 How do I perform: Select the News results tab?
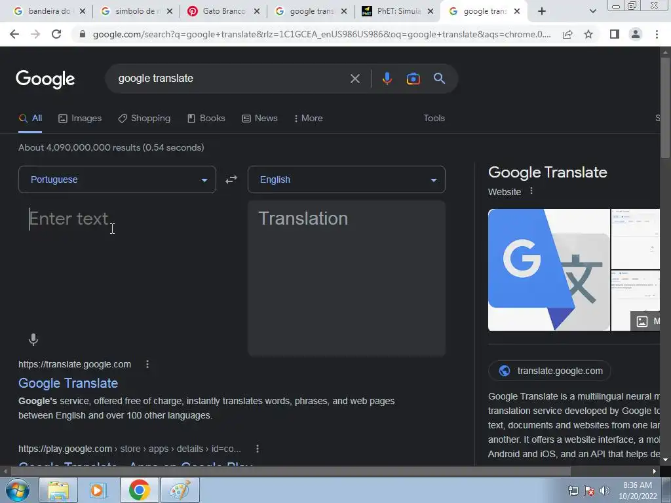point(259,118)
